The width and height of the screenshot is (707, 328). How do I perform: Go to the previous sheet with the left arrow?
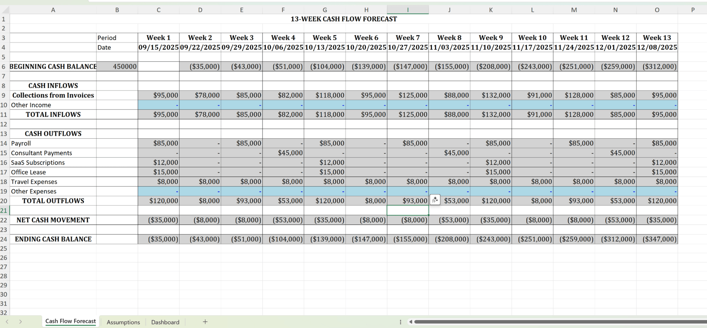(7, 322)
